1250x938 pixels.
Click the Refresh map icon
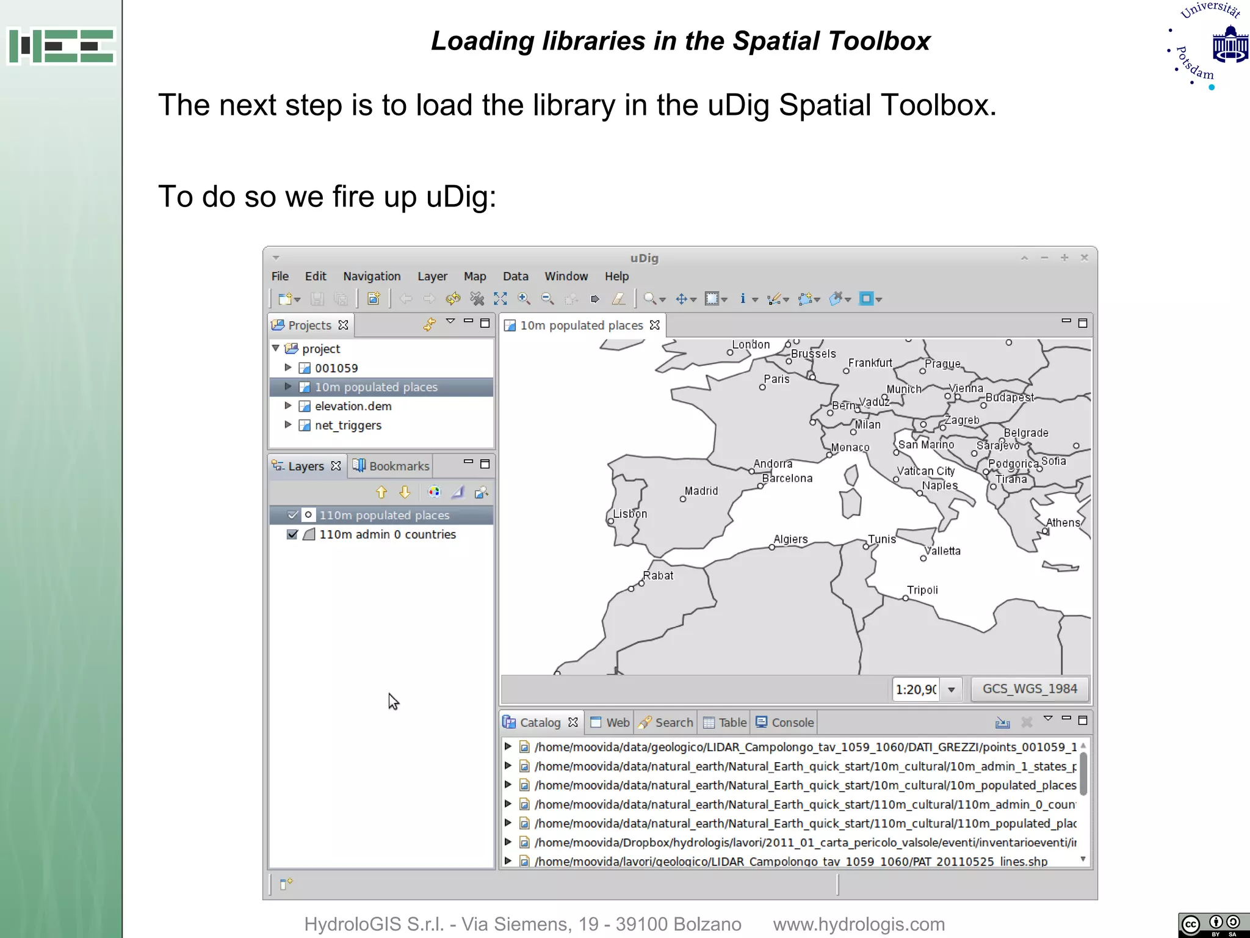[x=453, y=299]
